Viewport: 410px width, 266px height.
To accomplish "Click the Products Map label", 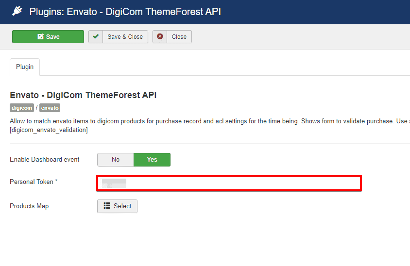I will click(29, 206).
